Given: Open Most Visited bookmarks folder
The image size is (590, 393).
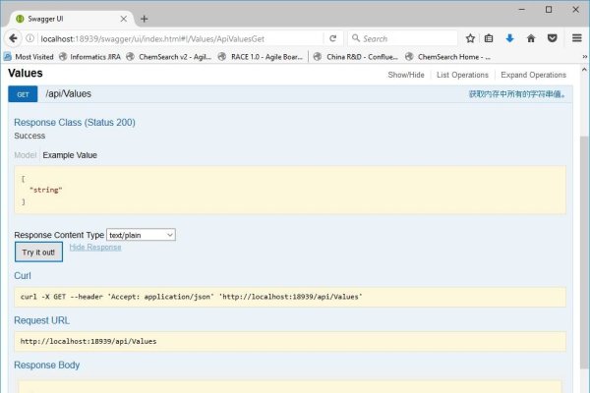Looking at the screenshot, I should click(x=29, y=57).
